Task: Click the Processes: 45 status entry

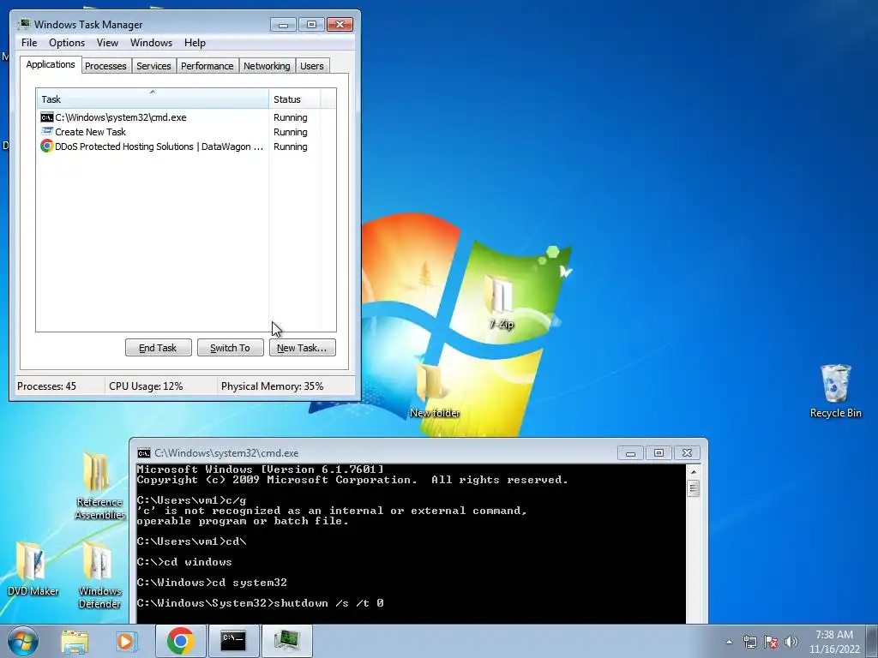Action: [x=46, y=386]
